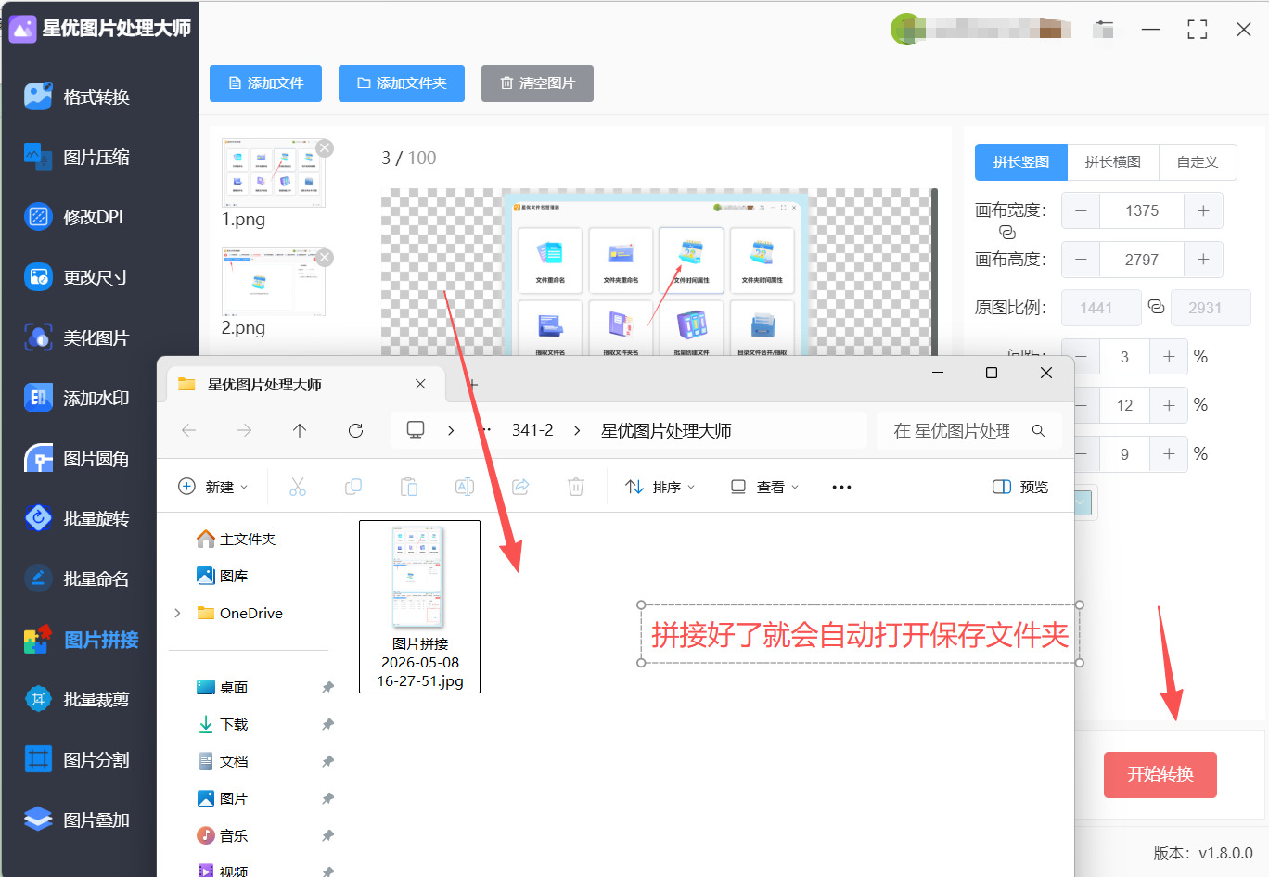
Task: Expand the address bar location chevron
Action: pyautogui.click(x=451, y=430)
